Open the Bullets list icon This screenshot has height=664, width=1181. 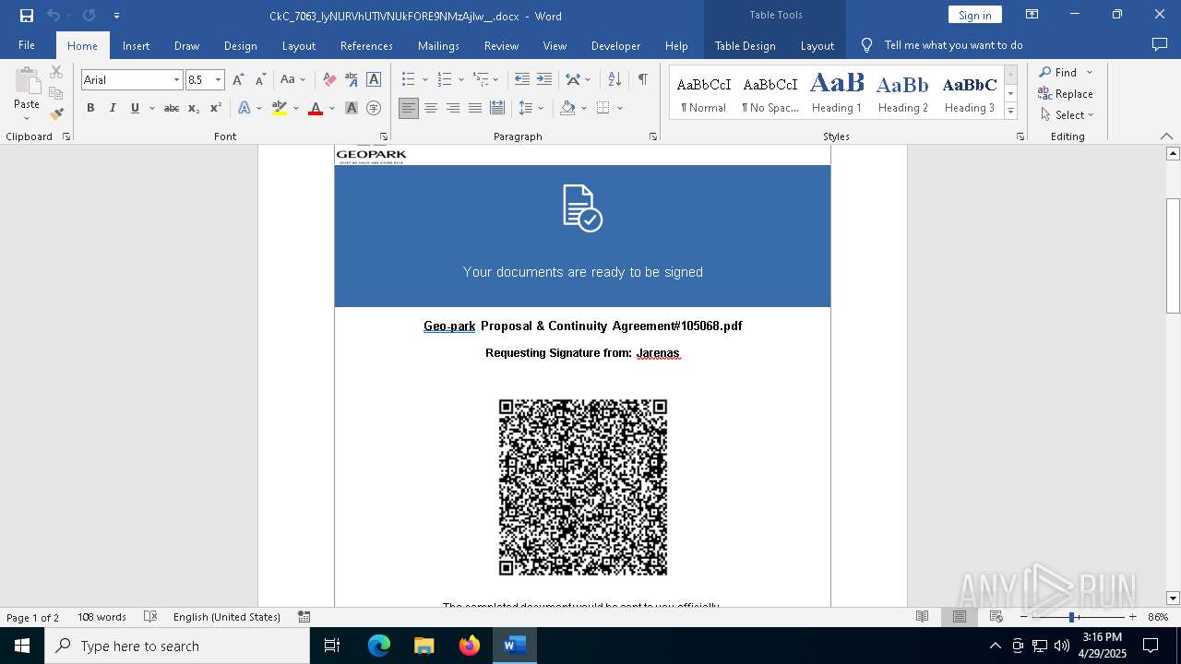(x=409, y=79)
